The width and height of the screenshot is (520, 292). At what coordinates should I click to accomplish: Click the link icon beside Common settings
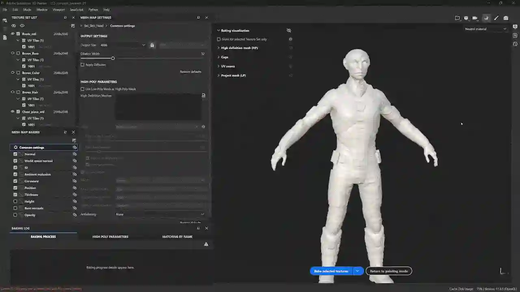(x=75, y=147)
